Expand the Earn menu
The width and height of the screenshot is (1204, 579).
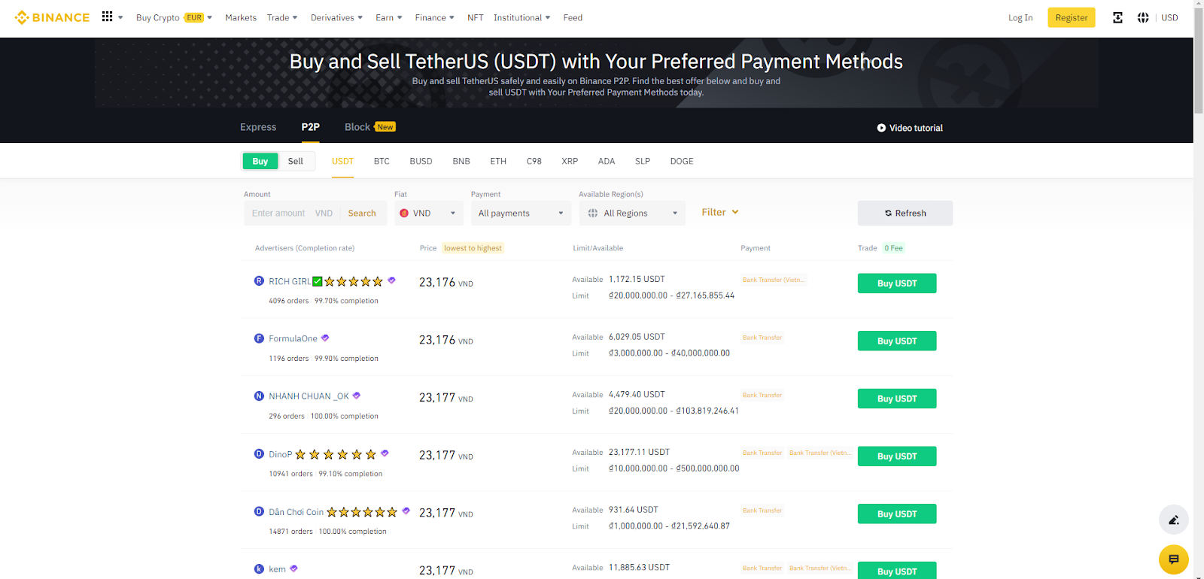[x=389, y=17]
